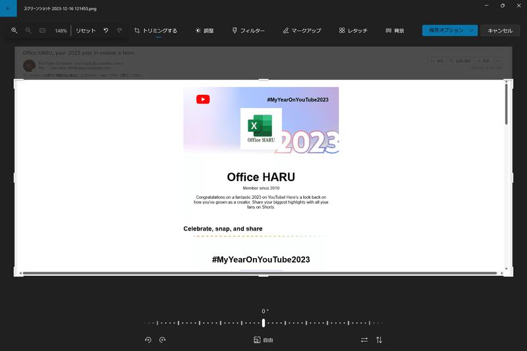Expand the save options dropdown arrow
The image size is (527, 351).
coord(472,30)
